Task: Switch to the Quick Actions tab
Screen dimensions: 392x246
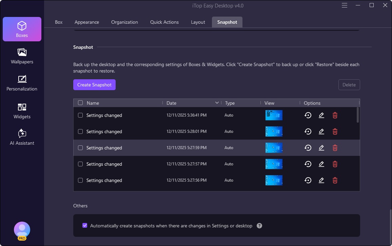Action: 164,22
